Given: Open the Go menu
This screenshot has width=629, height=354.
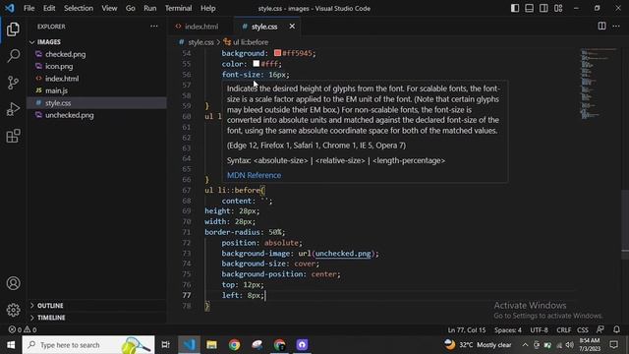Looking at the screenshot, I should point(131,8).
